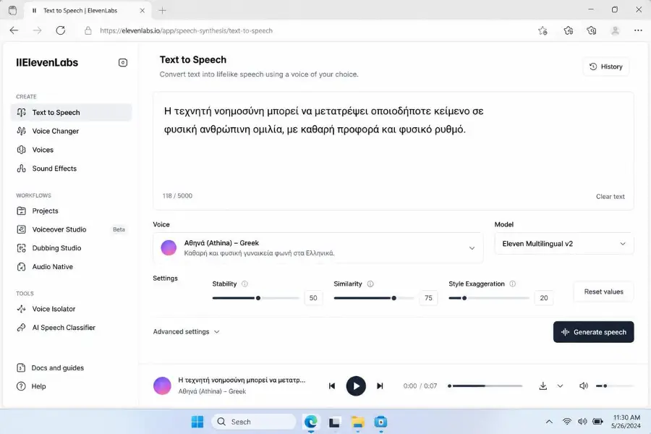Show hidden system tray icons
This screenshot has width=651, height=434.
tap(549, 422)
